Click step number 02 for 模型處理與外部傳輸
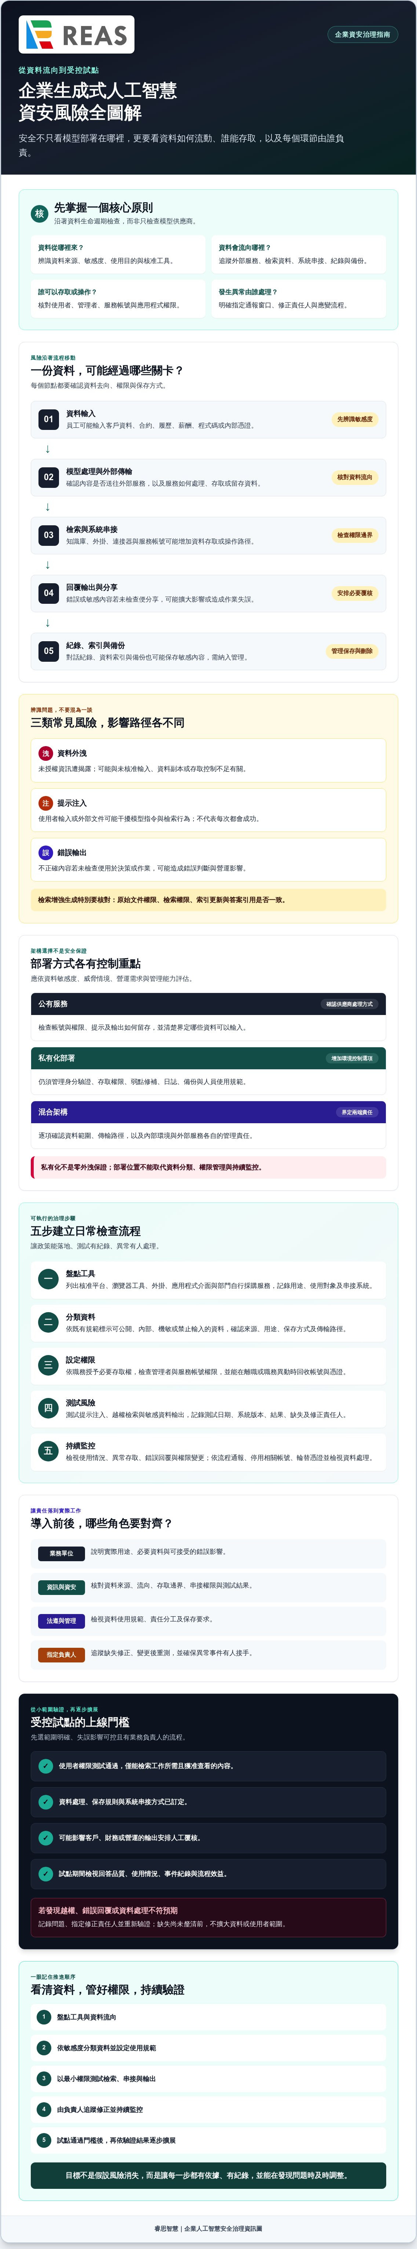The width and height of the screenshot is (417, 2249). tap(48, 478)
